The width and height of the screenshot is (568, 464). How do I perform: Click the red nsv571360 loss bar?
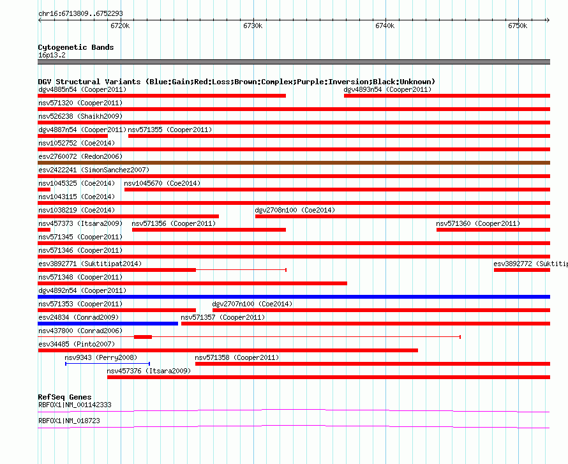tap(493, 230)
